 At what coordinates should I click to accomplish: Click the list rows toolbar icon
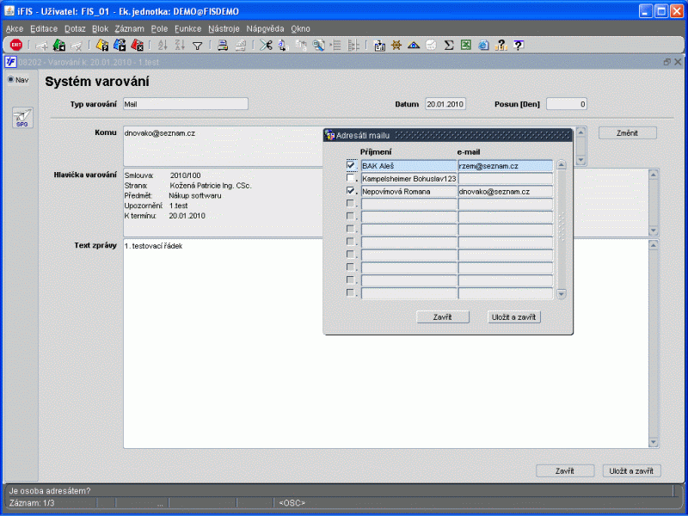coord(335,45)
